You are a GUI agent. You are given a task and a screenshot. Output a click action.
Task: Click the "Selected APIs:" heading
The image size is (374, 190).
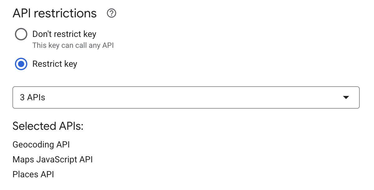point(48,126)
